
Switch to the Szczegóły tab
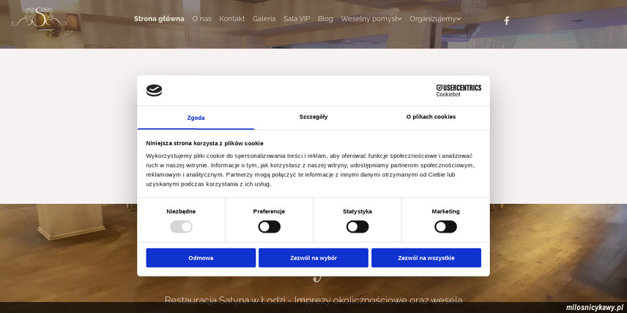[313, 117]
